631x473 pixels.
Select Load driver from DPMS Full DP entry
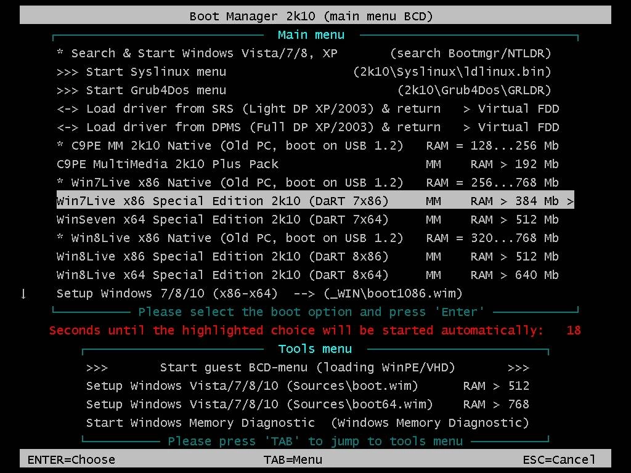tap(308, 127)
